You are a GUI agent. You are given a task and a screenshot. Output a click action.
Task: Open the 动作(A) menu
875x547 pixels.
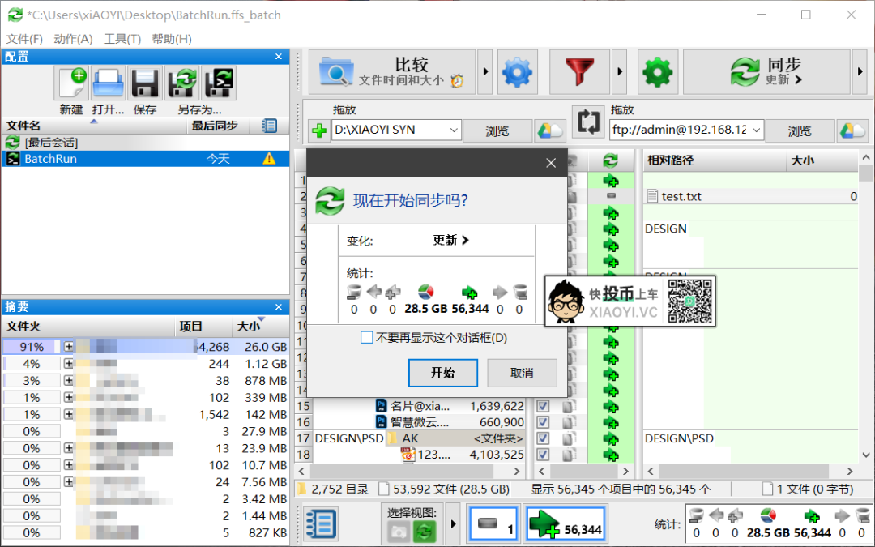pyautogui.click(x=73, y=39)
